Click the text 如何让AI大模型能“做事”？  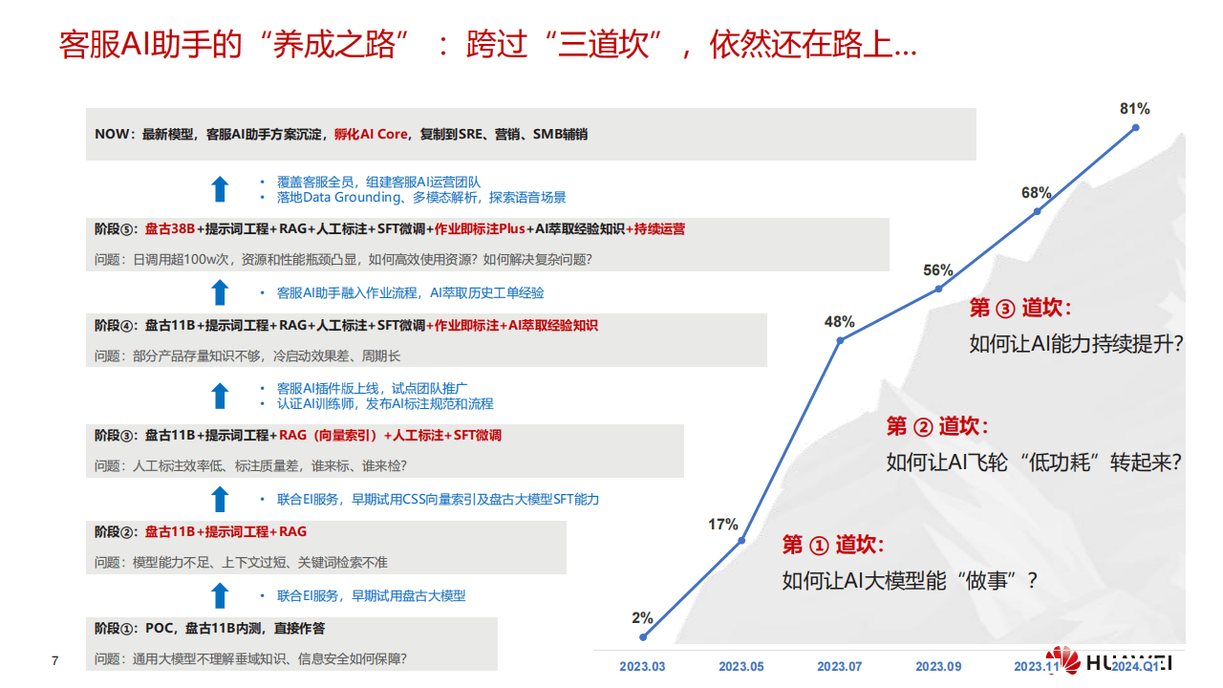(x=909, y=580)
